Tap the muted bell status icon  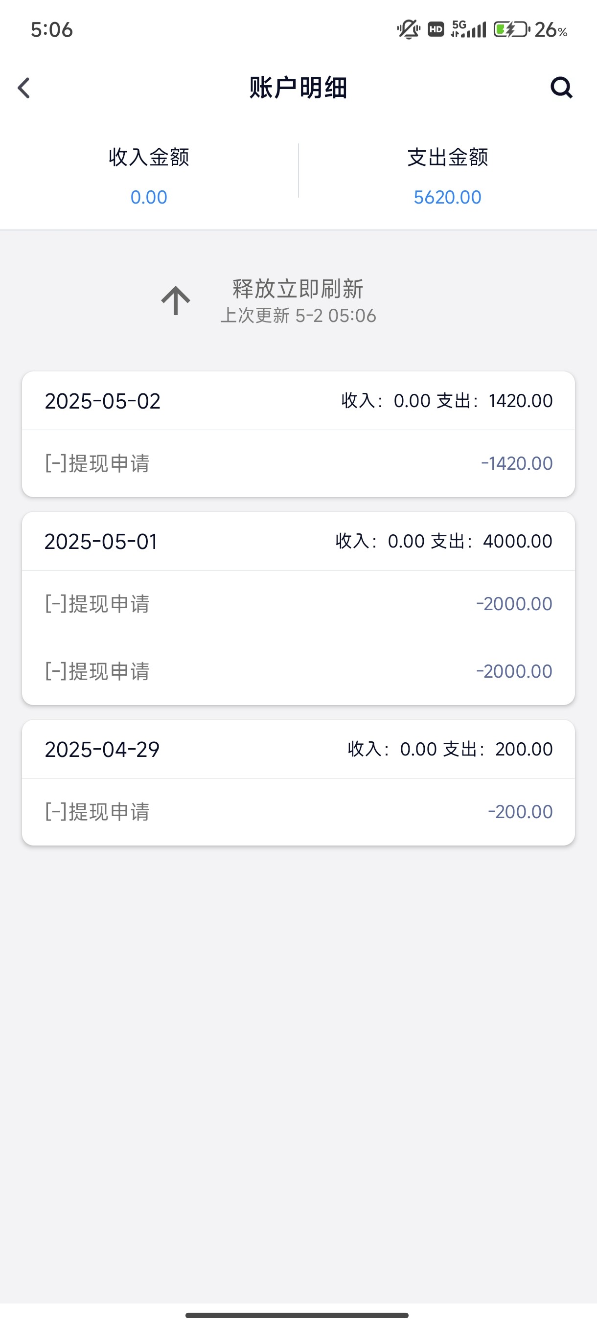coord(409,29)
